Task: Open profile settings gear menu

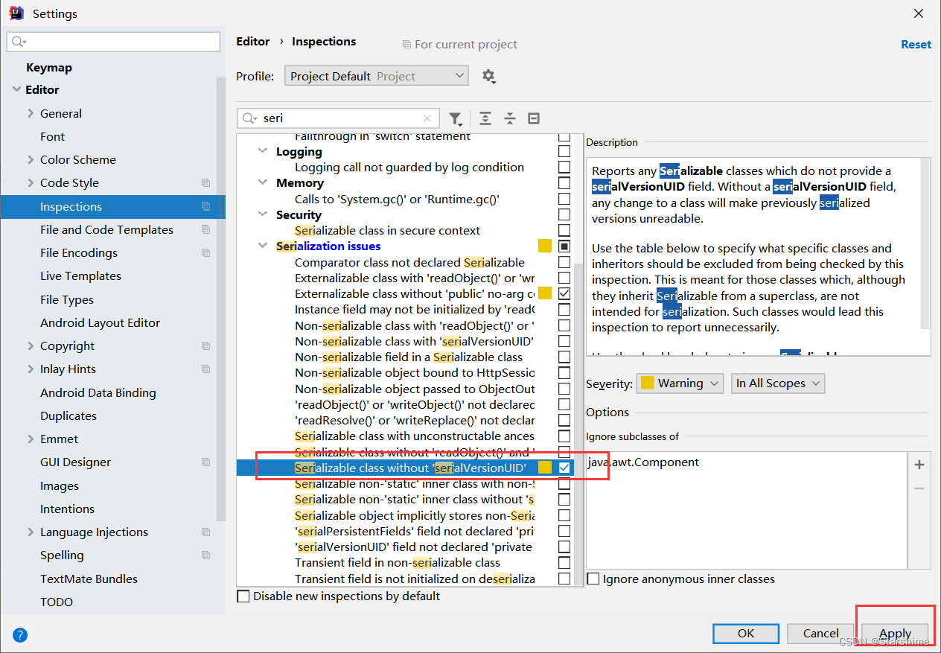Action: [x=489, y=75]
